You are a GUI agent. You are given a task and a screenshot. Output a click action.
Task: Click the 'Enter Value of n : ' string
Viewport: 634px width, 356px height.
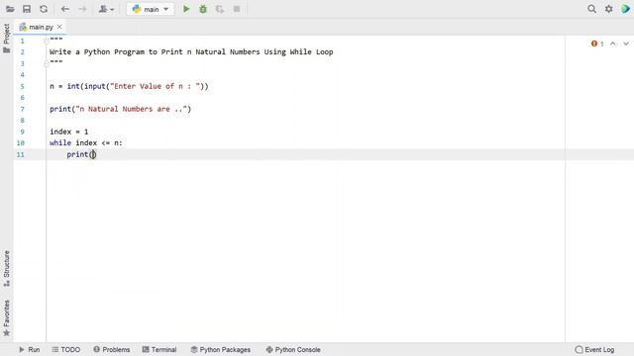pos(157,86)
